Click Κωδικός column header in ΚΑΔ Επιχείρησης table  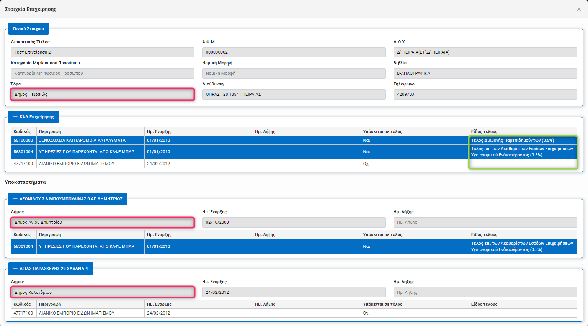(x=24, y=131)
